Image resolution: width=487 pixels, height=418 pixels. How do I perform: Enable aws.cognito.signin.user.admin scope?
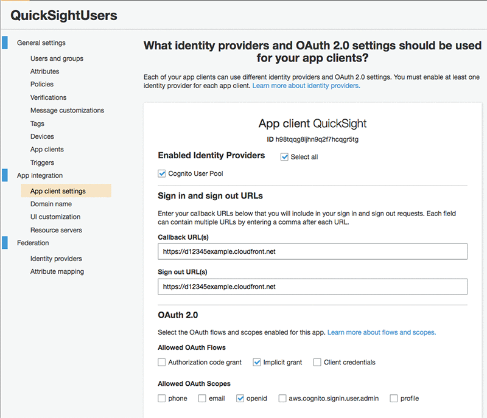coord(282,398)
